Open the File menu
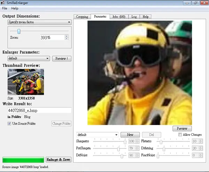 5,8
